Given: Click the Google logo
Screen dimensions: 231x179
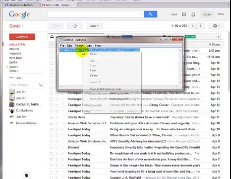Looking at the screenshot, I should coord(19,14).
